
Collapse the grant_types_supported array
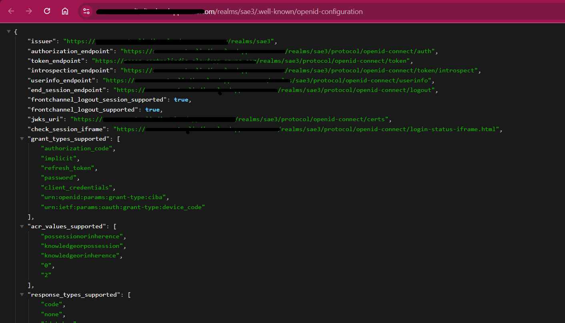[x=22, y=139]
